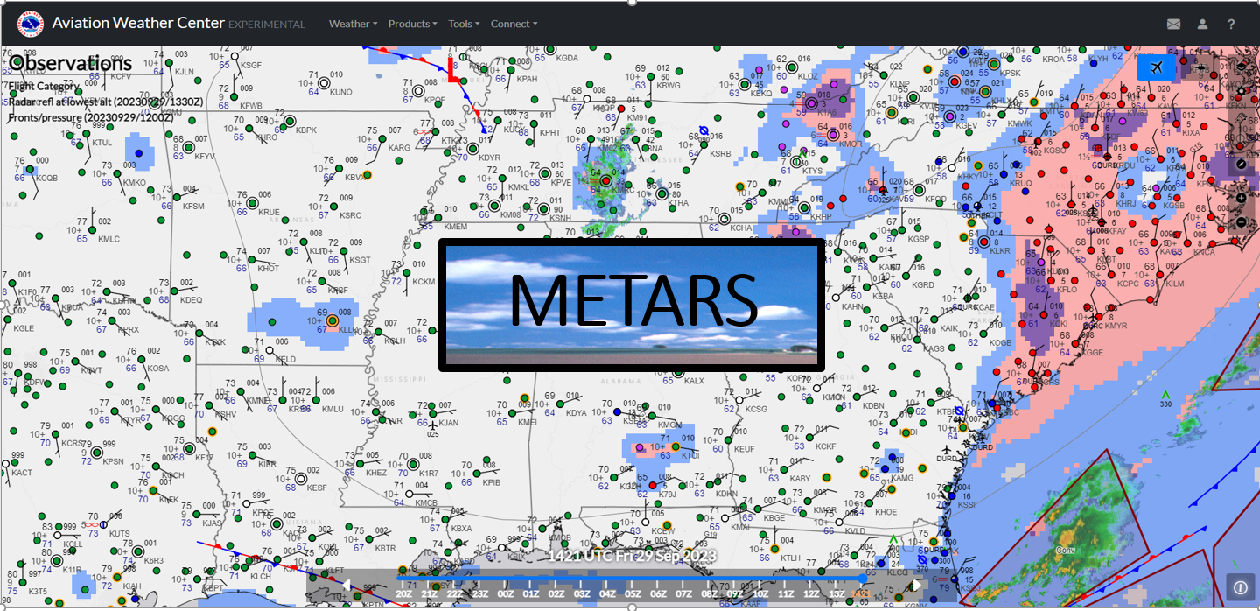
Task: Click the KMEM station label
Action: pos(455,227)
